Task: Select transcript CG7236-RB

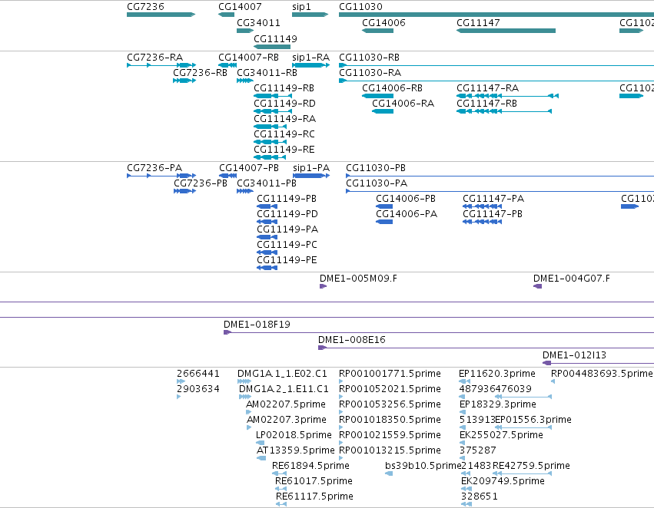Action: pyautogui.click(x=184, y=81)
